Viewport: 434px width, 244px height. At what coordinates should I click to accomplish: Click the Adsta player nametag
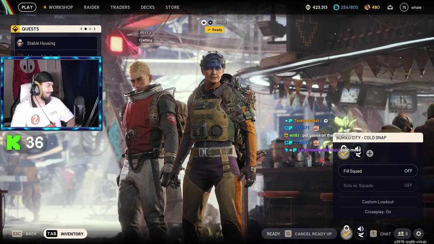(145, 33)
